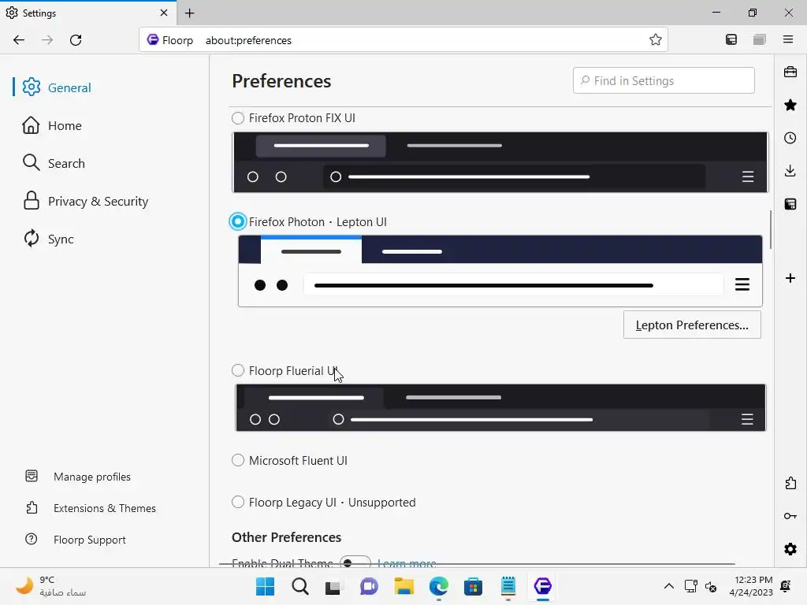Click the Proton FIX UI preview thumbnail
The image size is (807, 605).
500,162
